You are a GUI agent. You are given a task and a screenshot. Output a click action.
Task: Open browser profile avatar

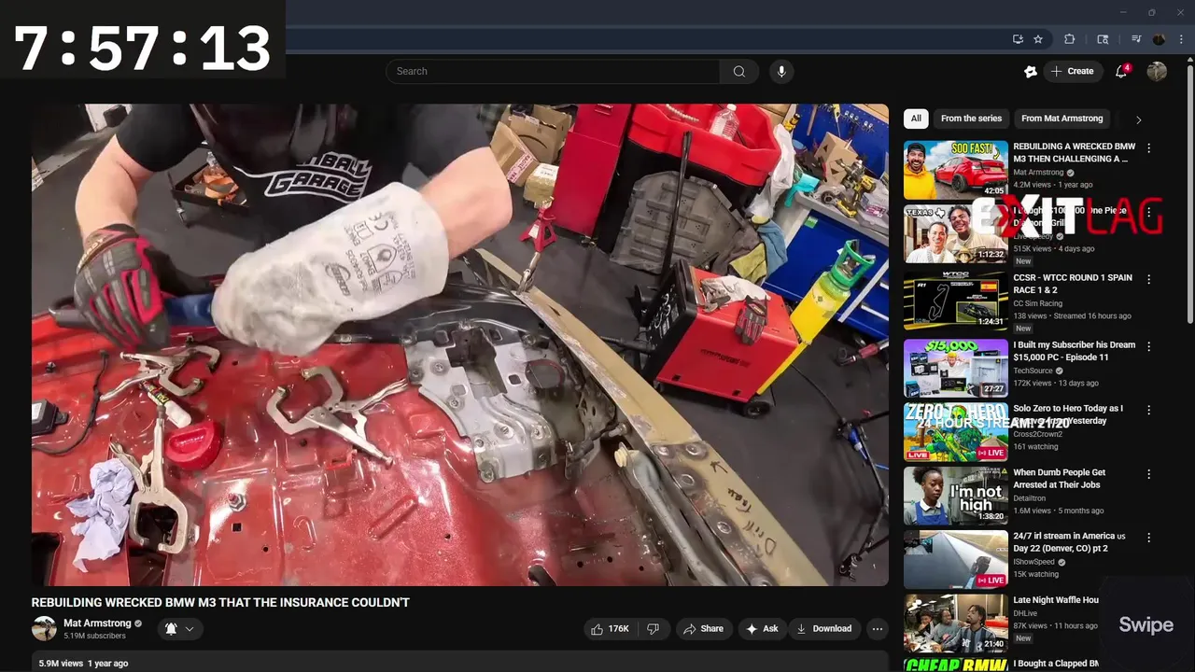click(x=1159, y=39)
